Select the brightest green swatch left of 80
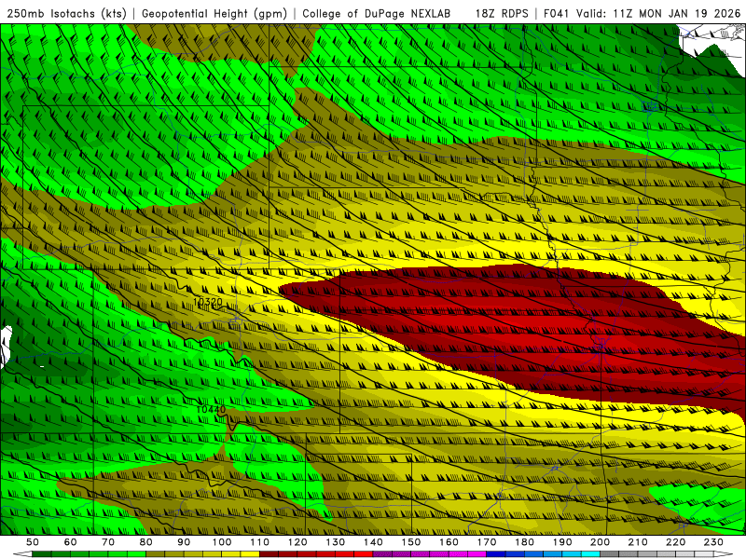The height and width of the screenshot is (559, 746). [136, 554]
